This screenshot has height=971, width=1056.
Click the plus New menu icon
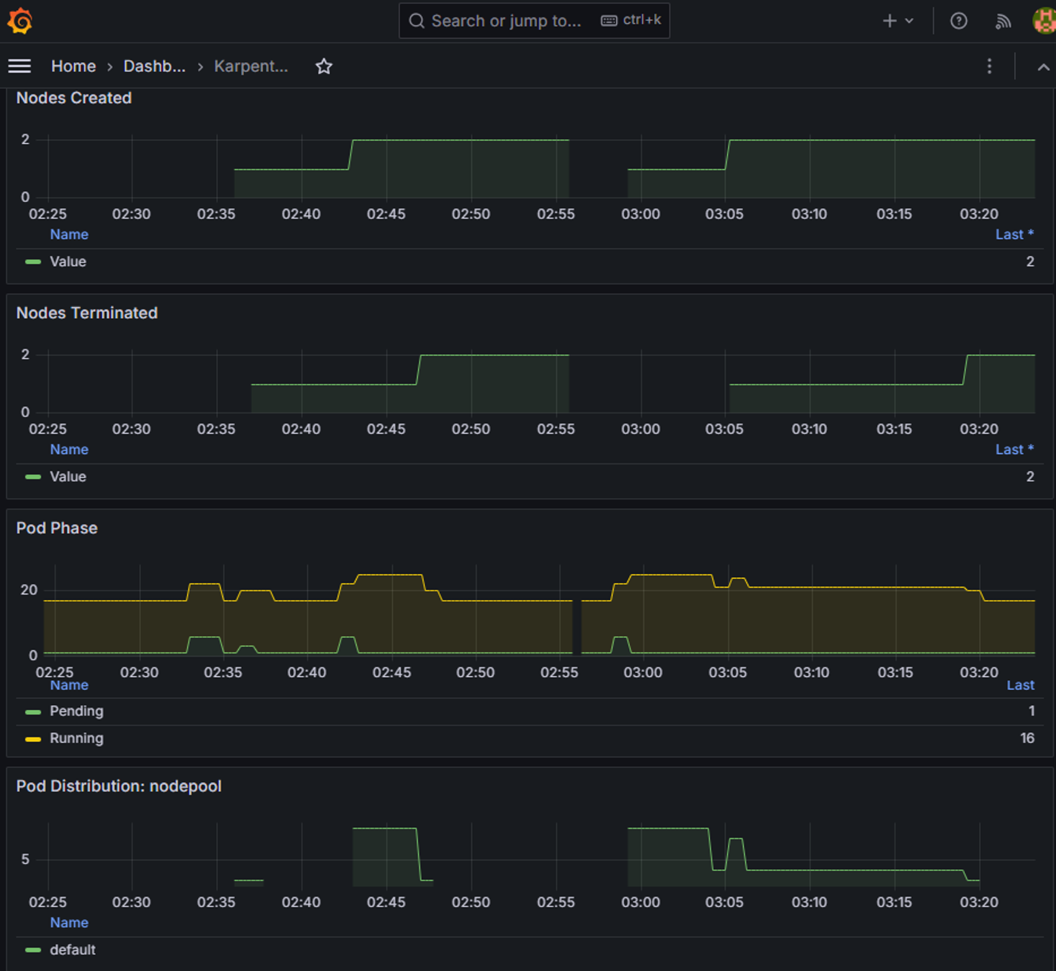(890, 21)
